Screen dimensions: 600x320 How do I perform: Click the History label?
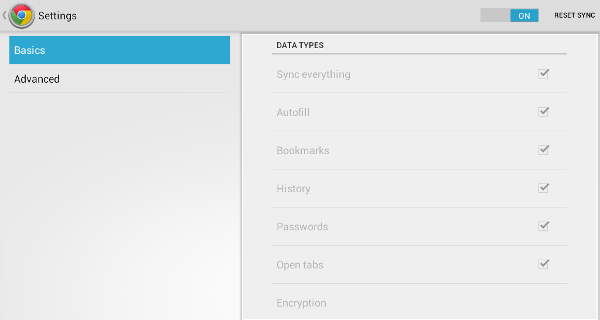pyautogui.click(x=294, y=189)
